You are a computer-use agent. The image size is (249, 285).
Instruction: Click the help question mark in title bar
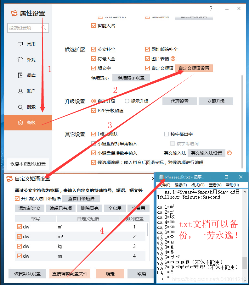tap(211, 8)
